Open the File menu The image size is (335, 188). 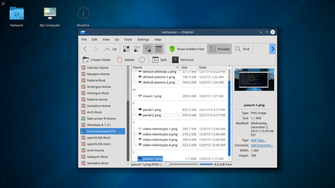[x=84, y=40]
